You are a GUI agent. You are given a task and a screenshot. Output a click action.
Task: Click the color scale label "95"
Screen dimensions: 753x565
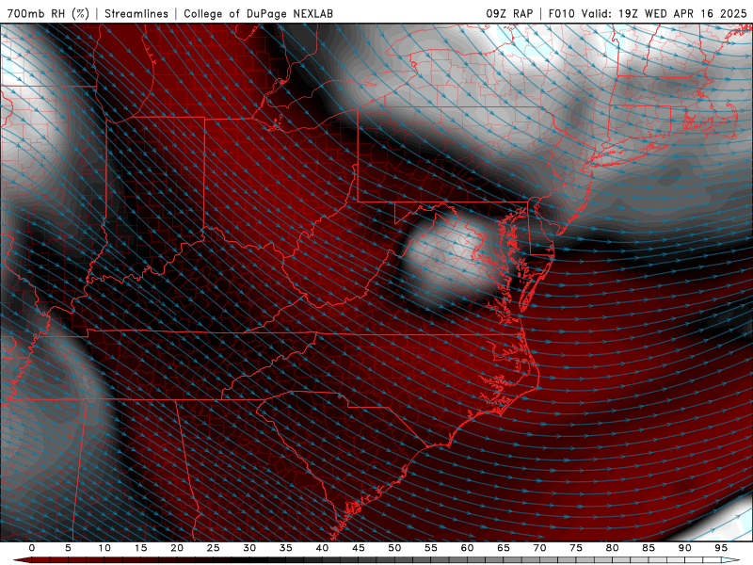pyautogui.click(x=721, y=548)
